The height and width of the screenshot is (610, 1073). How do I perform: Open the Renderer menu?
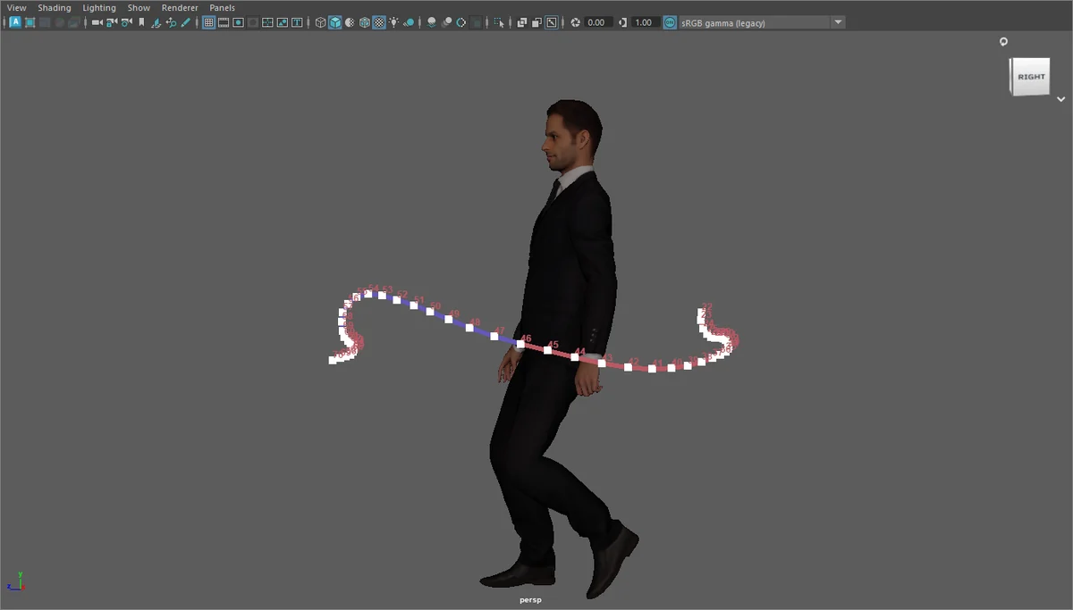point(180,7)
